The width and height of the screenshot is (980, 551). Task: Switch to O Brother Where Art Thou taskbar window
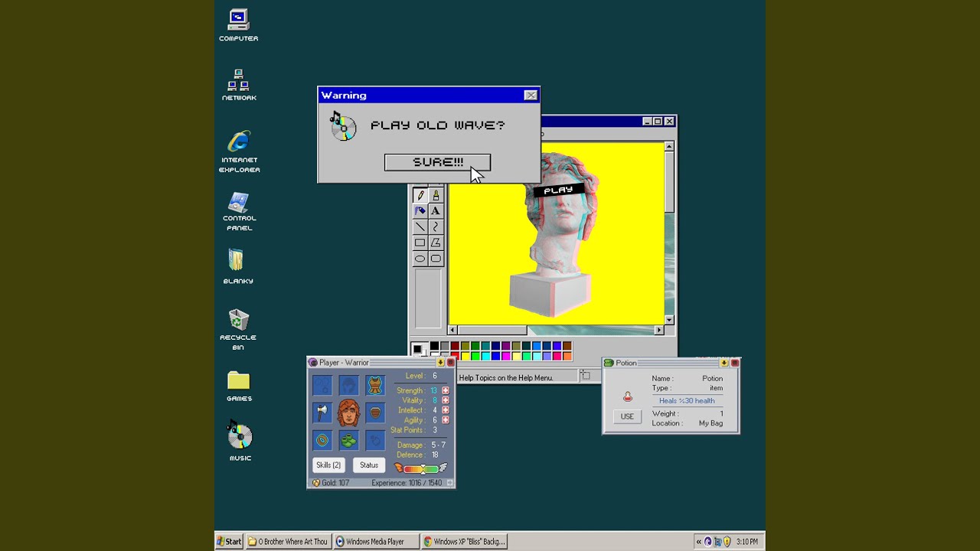[x=288, y=541]
